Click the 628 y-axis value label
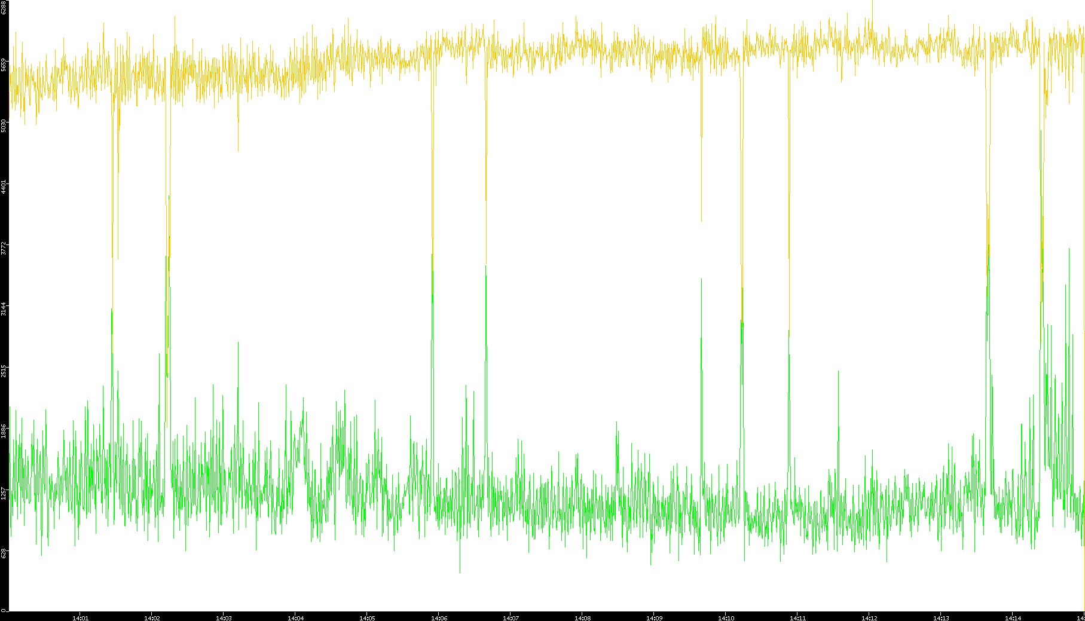Image resolution: width=1085 pixels, height=621 pixels. pos(4,553)
